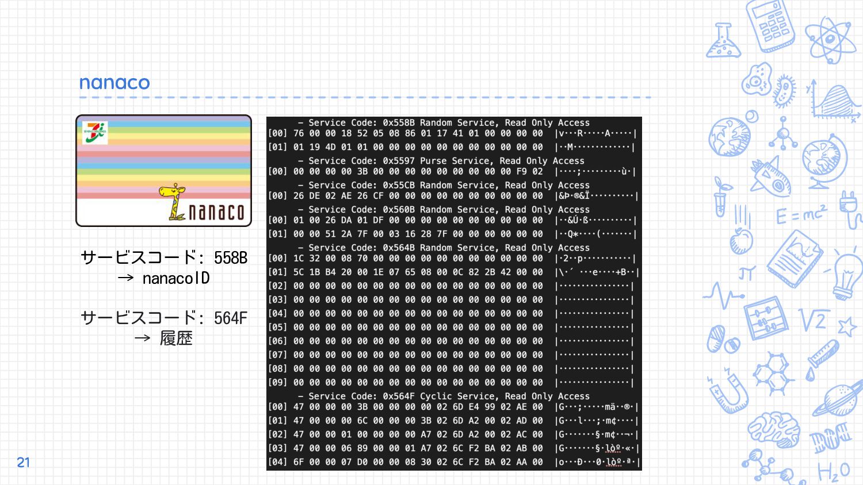The height and width of the screenshot is (485, 863).
Task: Select the row starting "1C 32 00 08 70"
Action: point(453,259)
